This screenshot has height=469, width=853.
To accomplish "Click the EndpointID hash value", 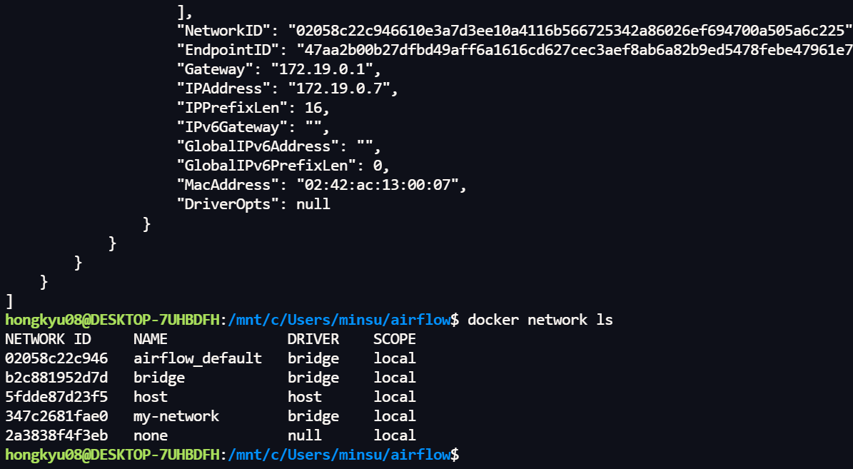I will tap(575, 50).
